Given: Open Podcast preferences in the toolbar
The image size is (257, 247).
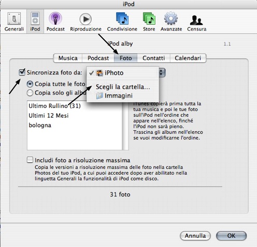Looking at the screenshot, I should (x=55, y=22).
